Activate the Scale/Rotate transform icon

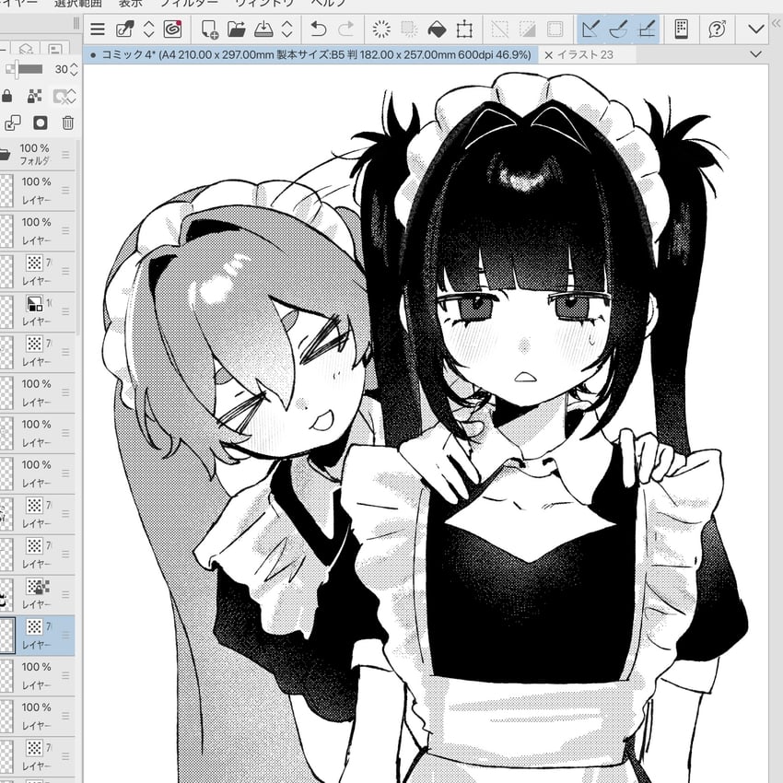point(464,29)
